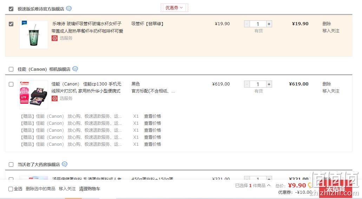
Task: Open store name 佳能 (Canon) 相机旗舰店
Action: click(44, 69)
